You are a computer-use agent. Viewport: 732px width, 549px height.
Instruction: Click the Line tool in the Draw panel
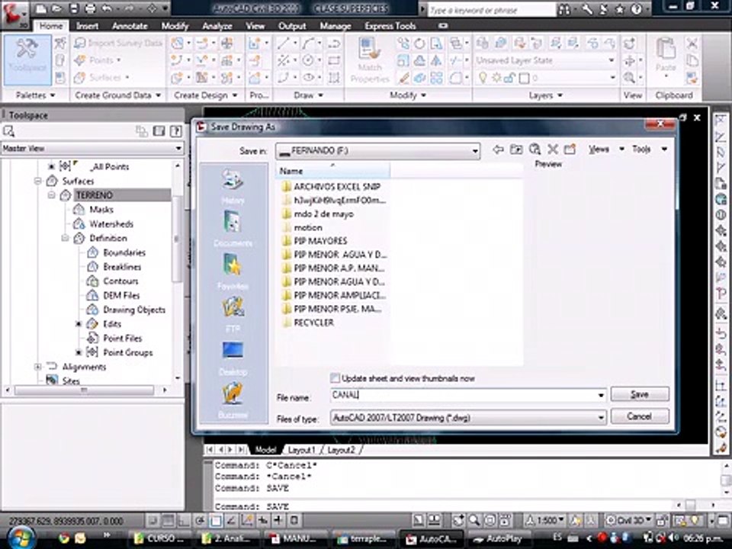point(283,43)
